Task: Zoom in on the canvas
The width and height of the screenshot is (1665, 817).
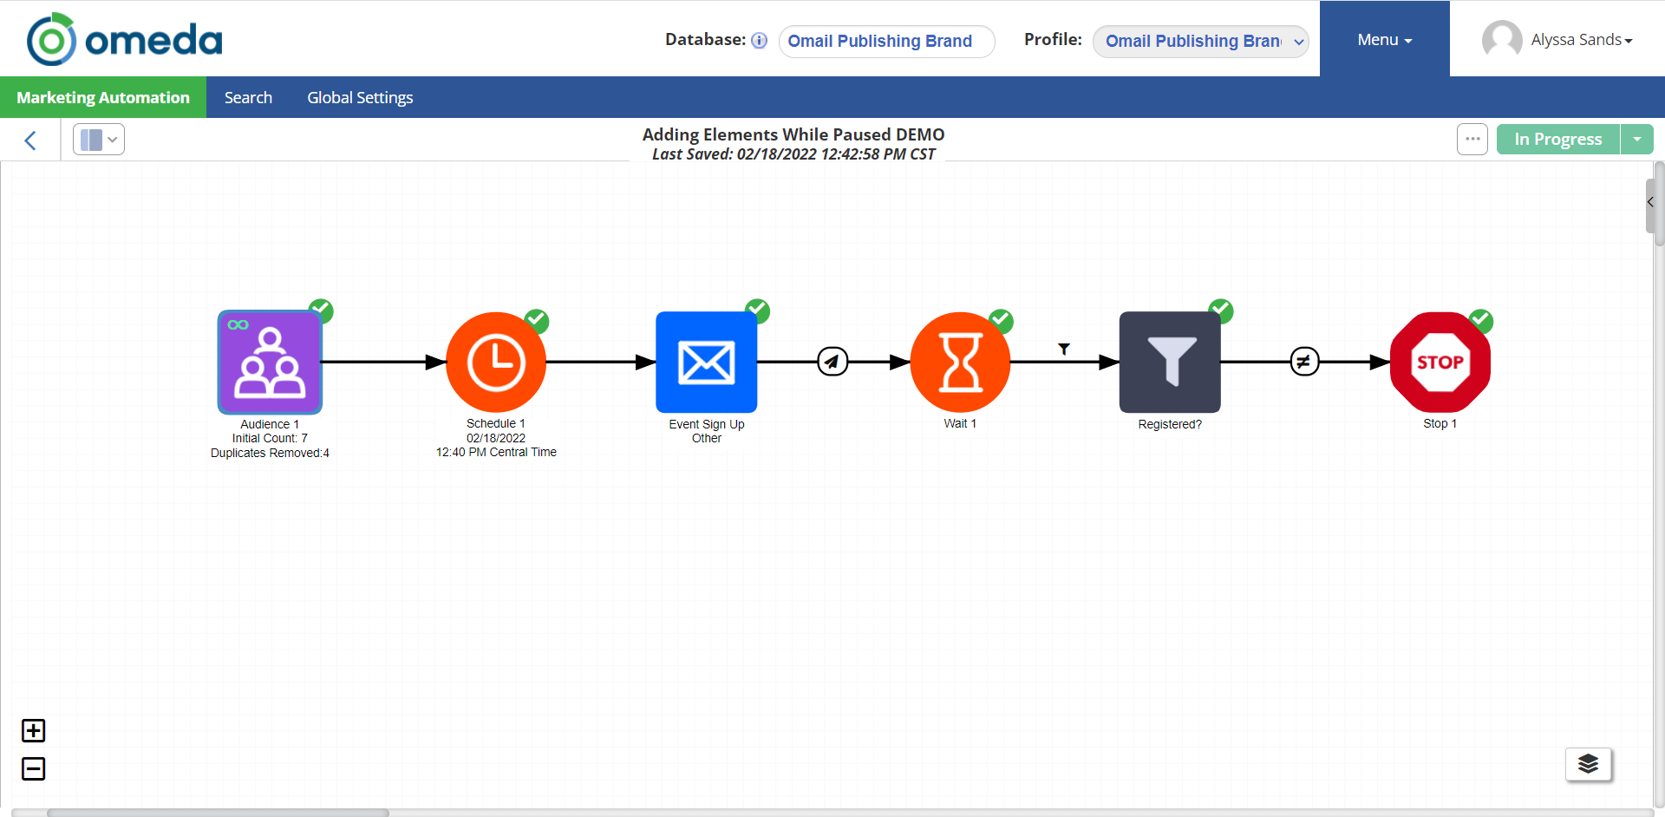Action: pos(34,730)
